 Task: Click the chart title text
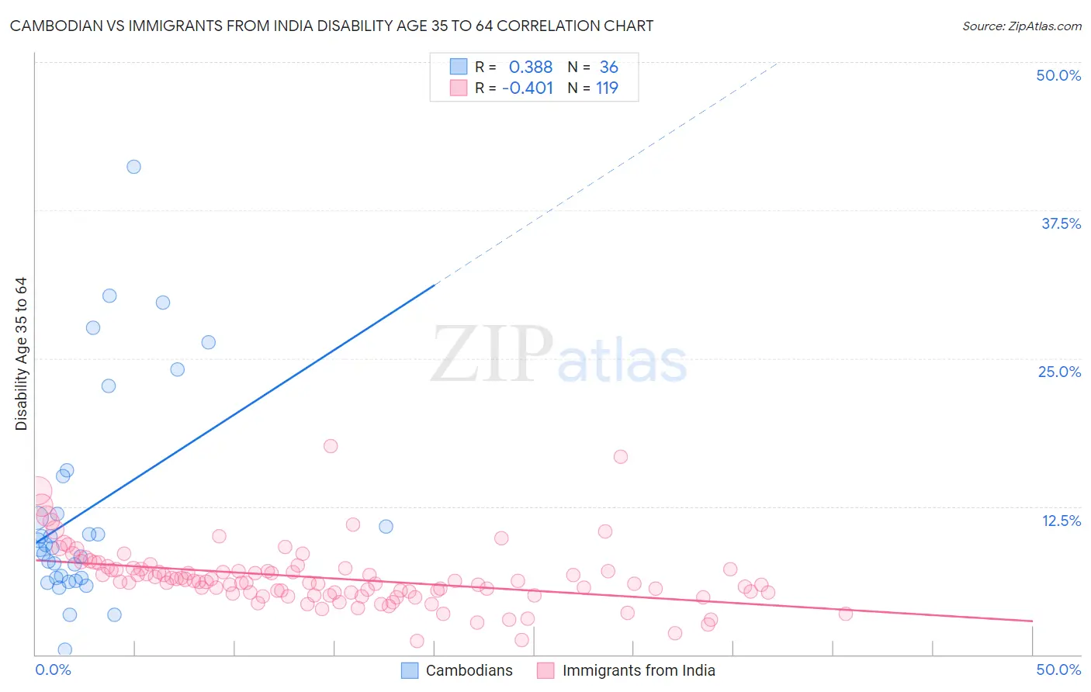pyautogui.click(x=331, y=26)
